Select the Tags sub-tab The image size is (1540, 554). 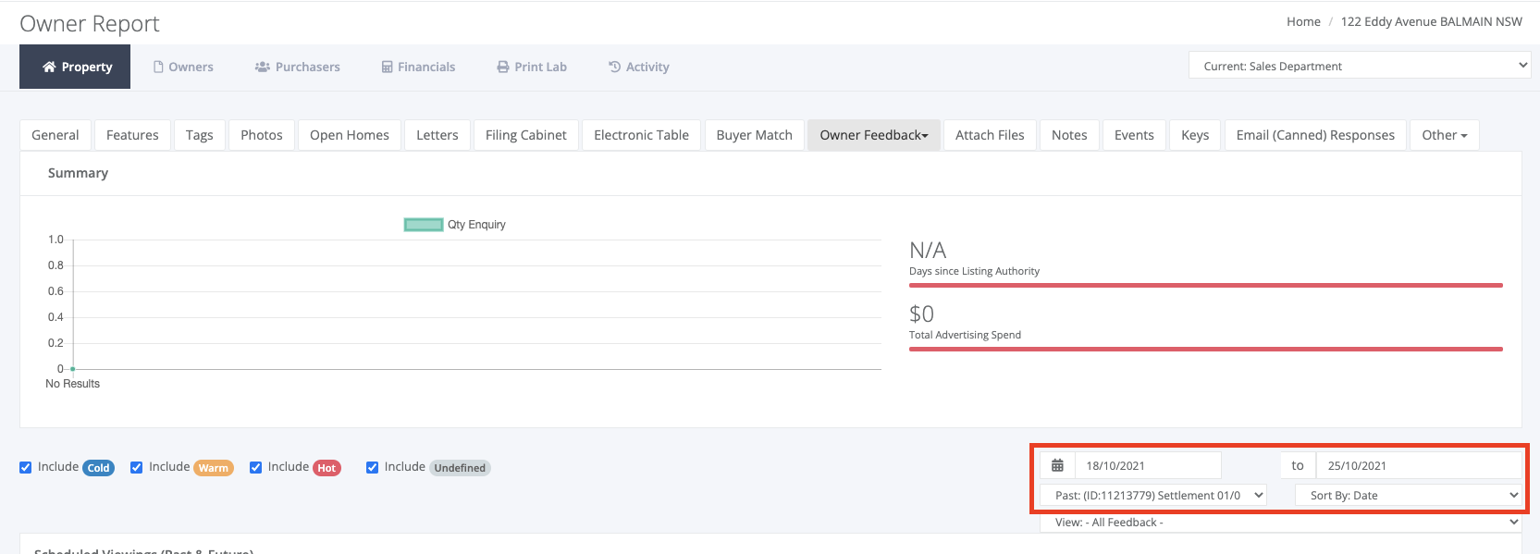200,135
